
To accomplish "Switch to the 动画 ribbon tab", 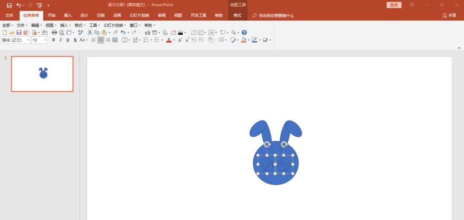I will tap(117, 16).
